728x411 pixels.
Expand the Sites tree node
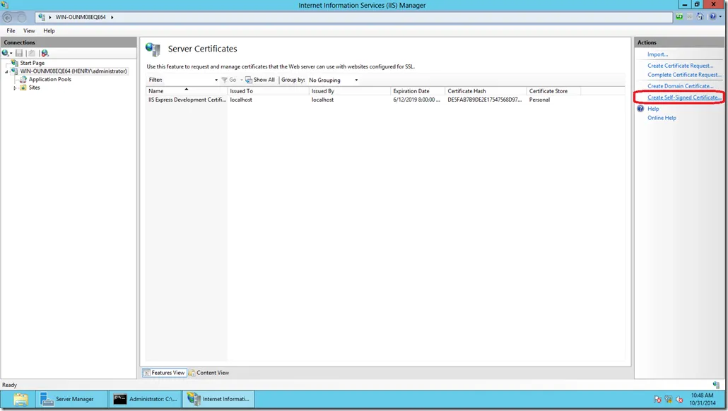click(15, 88)
